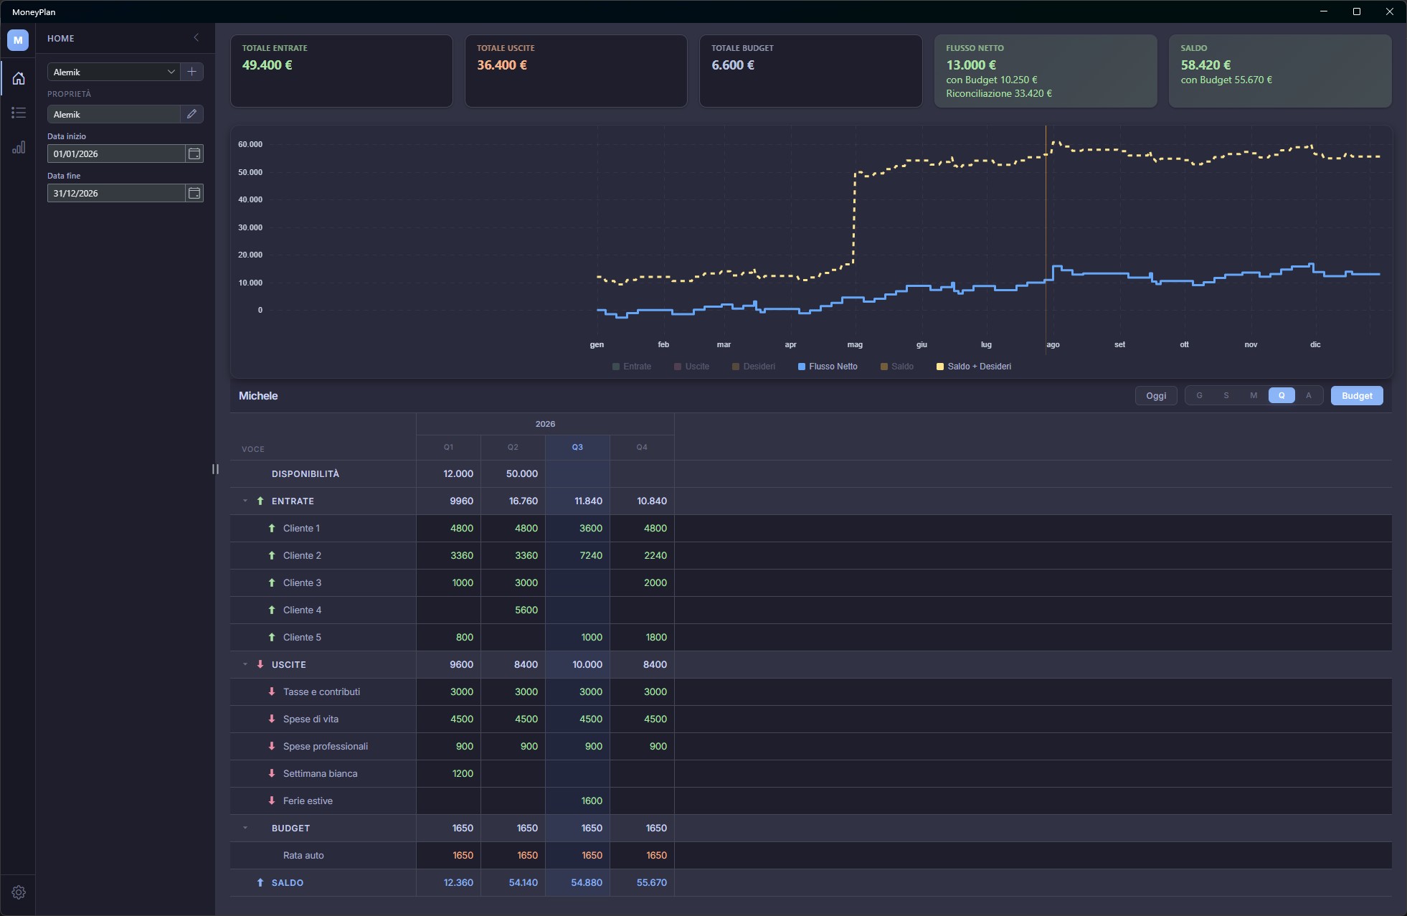Toggle the Flusso Netto legend series

828,367
